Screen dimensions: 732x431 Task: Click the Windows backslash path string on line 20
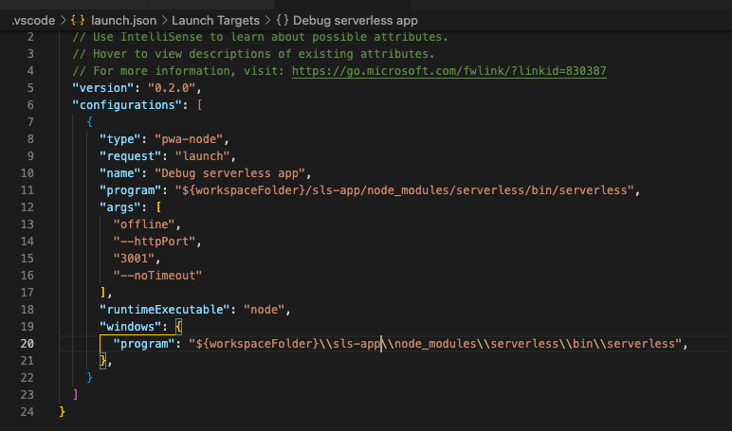click(x=435, y=344)
